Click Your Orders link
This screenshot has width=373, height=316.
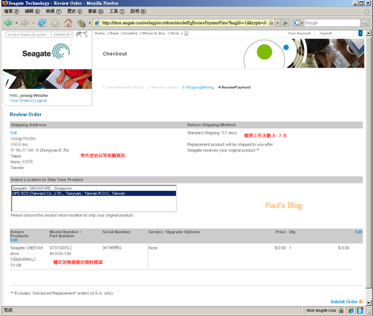pos(21,101)
